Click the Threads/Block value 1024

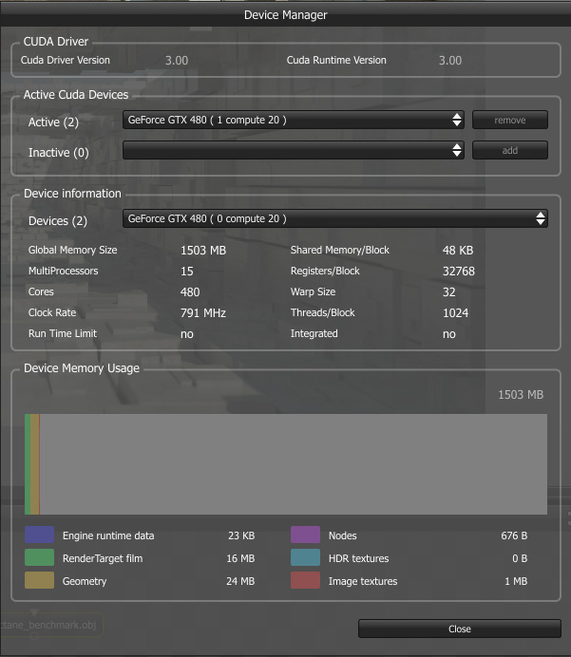click(456, 313)
